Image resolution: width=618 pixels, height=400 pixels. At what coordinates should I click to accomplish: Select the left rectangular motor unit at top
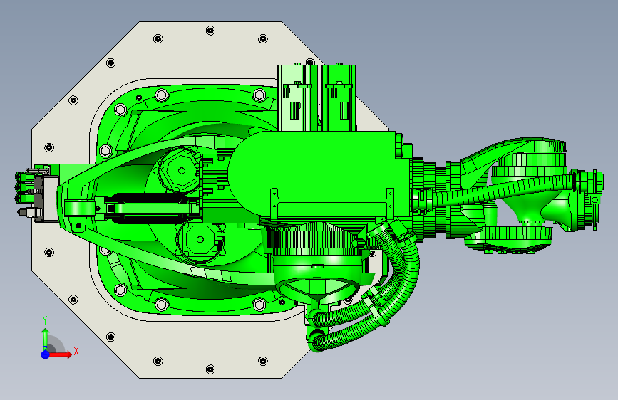[x=298, y=98]
